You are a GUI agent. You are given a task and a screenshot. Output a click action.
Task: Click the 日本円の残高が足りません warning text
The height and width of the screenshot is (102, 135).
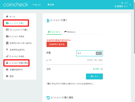pos(59,40)
